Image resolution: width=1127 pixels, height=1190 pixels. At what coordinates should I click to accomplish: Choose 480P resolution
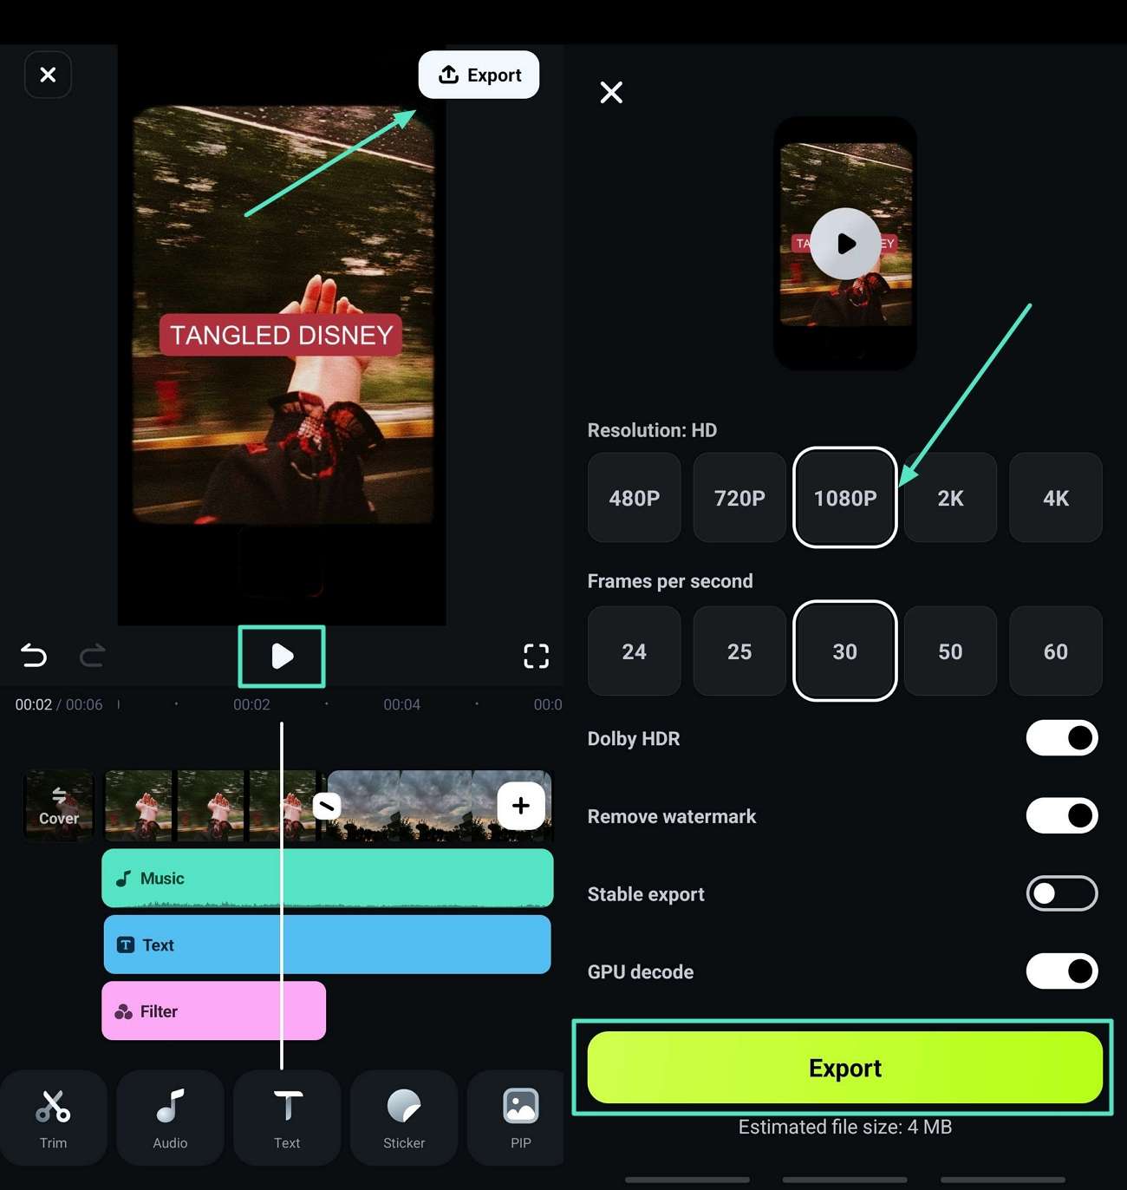(634, 498)
